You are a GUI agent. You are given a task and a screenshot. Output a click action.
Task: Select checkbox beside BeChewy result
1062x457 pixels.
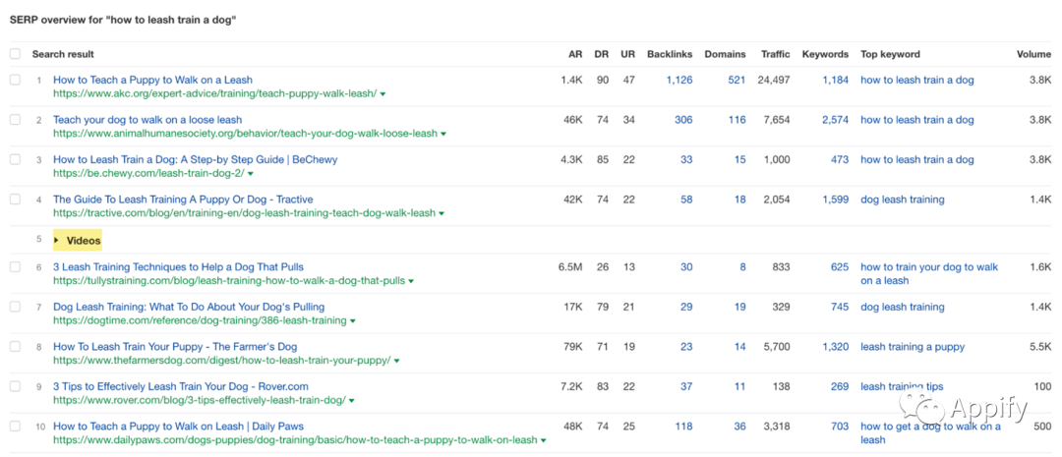pyautogui.click(x=15, y=160)
